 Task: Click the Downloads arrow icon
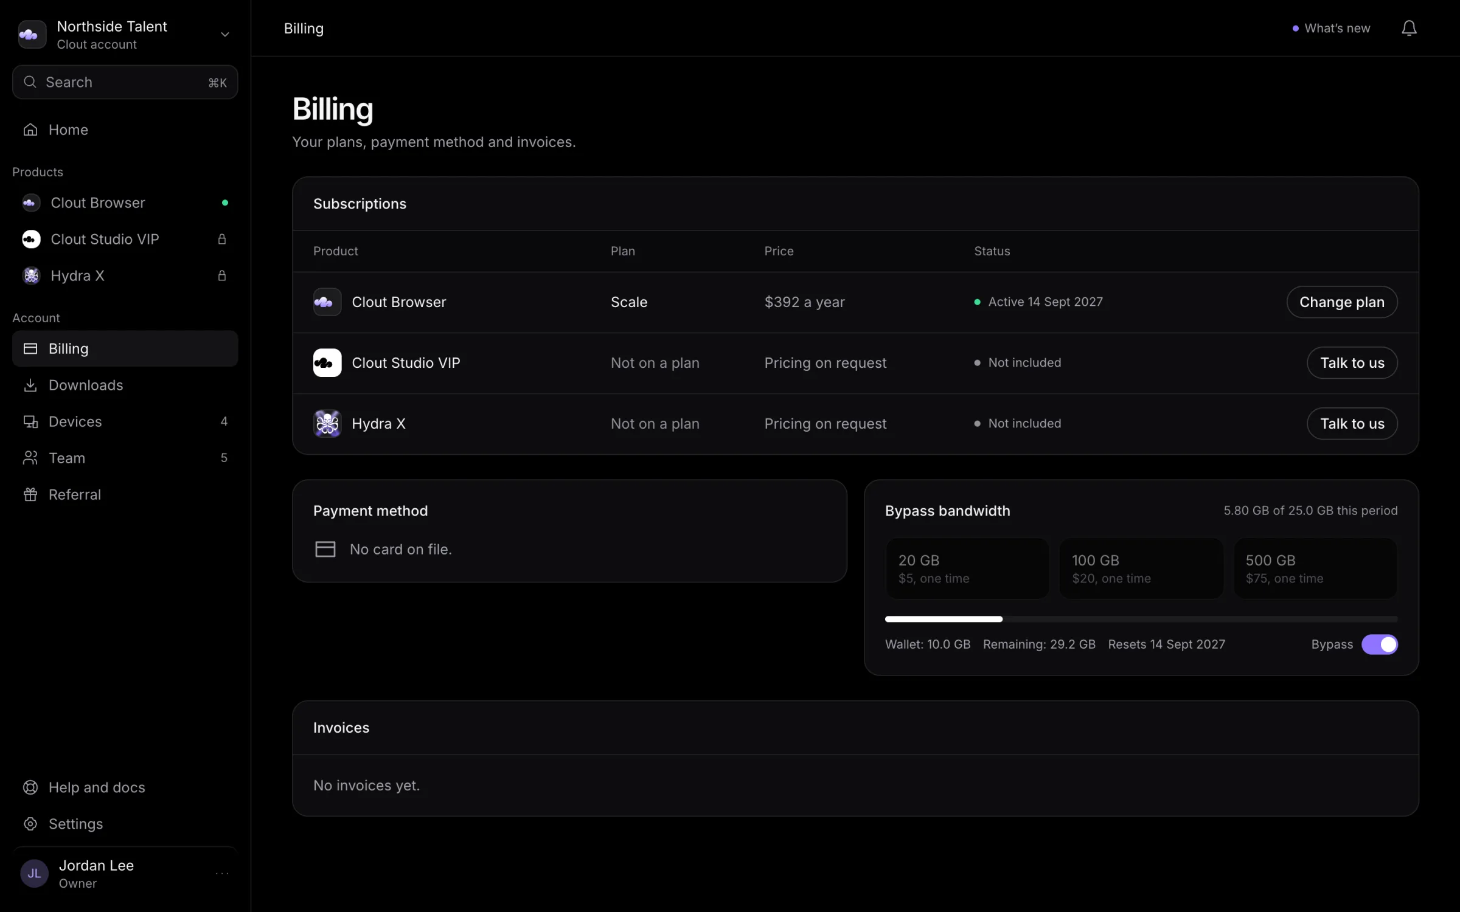30,385
